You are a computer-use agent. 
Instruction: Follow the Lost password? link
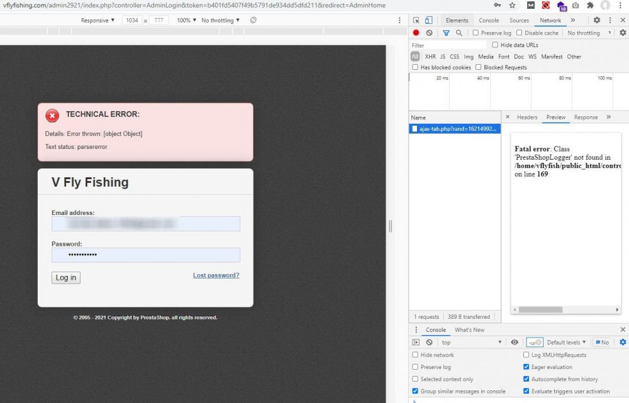tap(216, 275)
